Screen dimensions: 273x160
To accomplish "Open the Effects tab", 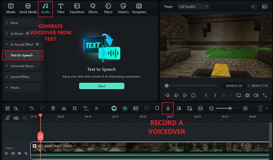I will 93,9.
